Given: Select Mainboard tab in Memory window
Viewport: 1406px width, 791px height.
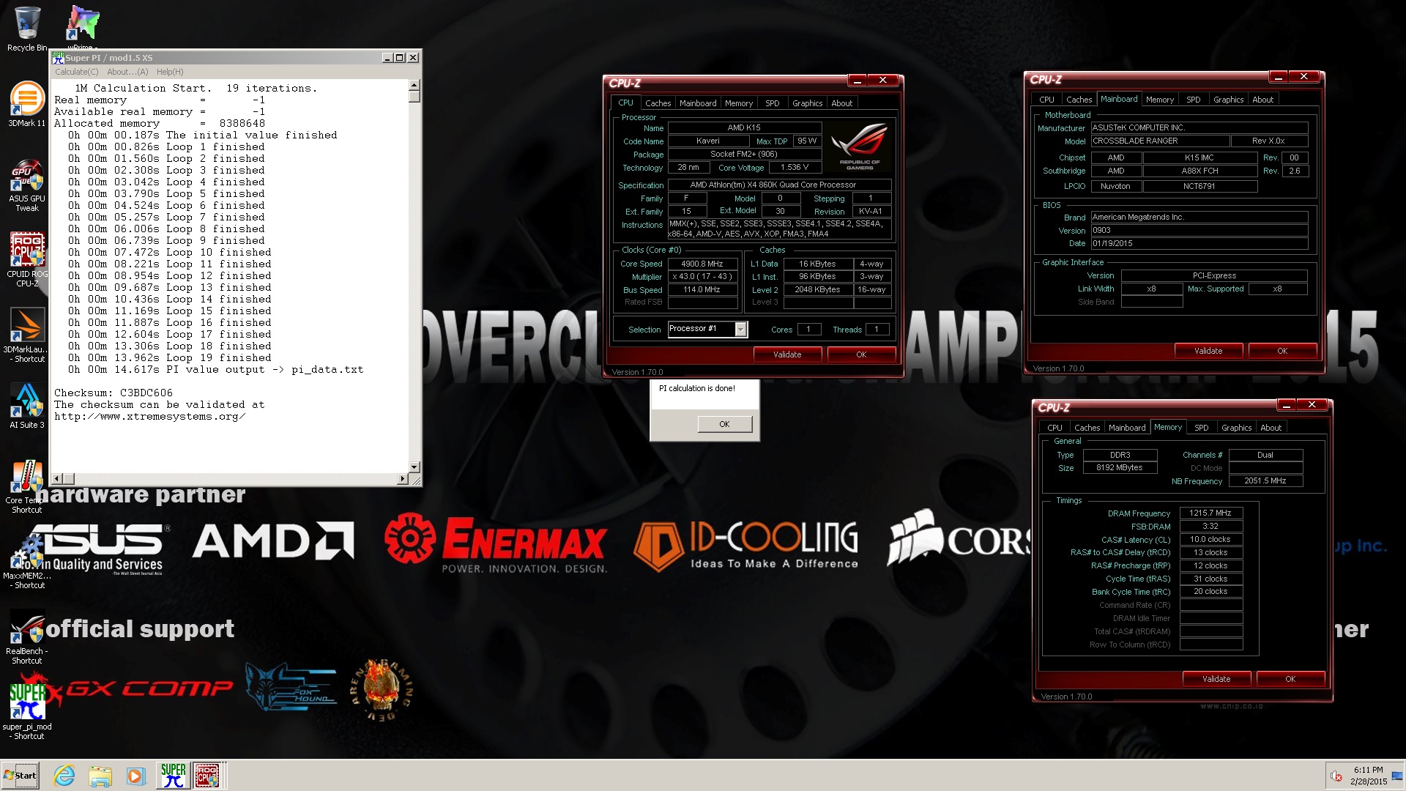Looking at the screenshot, I should click(1127, 428).
